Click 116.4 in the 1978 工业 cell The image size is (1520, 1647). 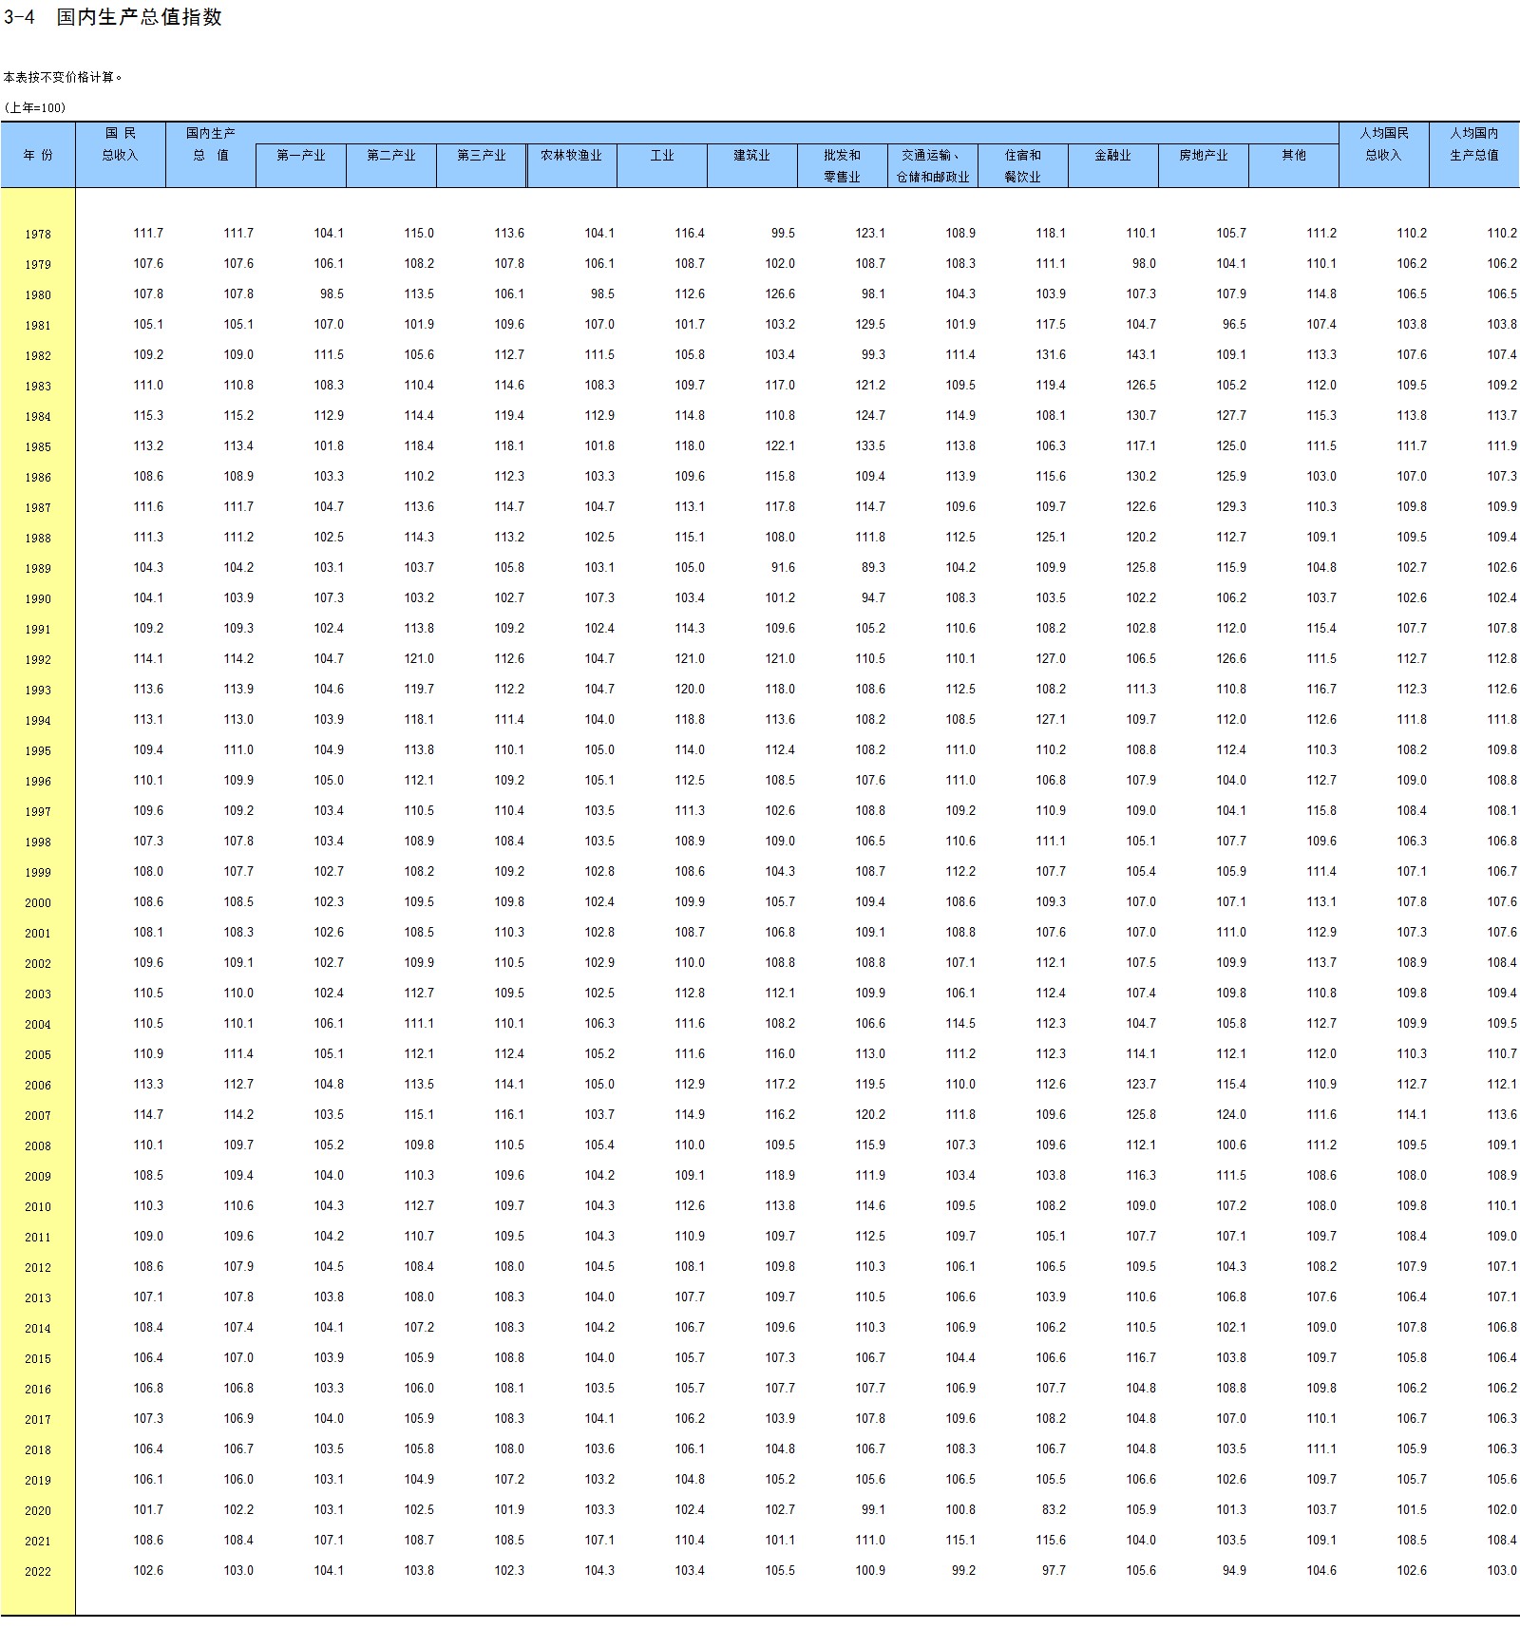coord(690,234)
